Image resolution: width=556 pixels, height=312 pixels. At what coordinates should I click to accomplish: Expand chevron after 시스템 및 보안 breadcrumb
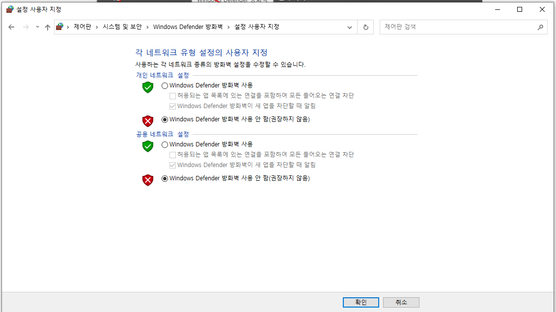[x=147, y=27]
